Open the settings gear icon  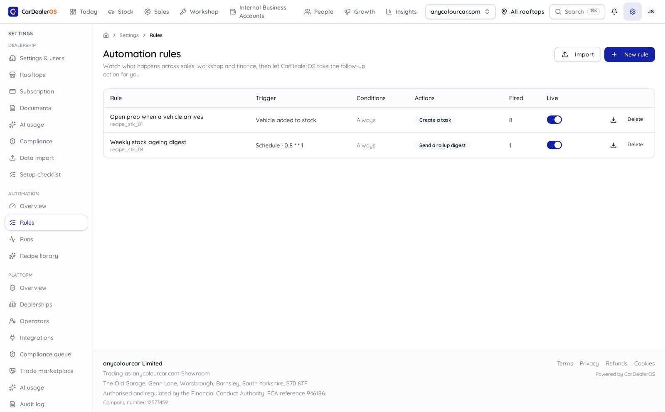pos(633,12)
